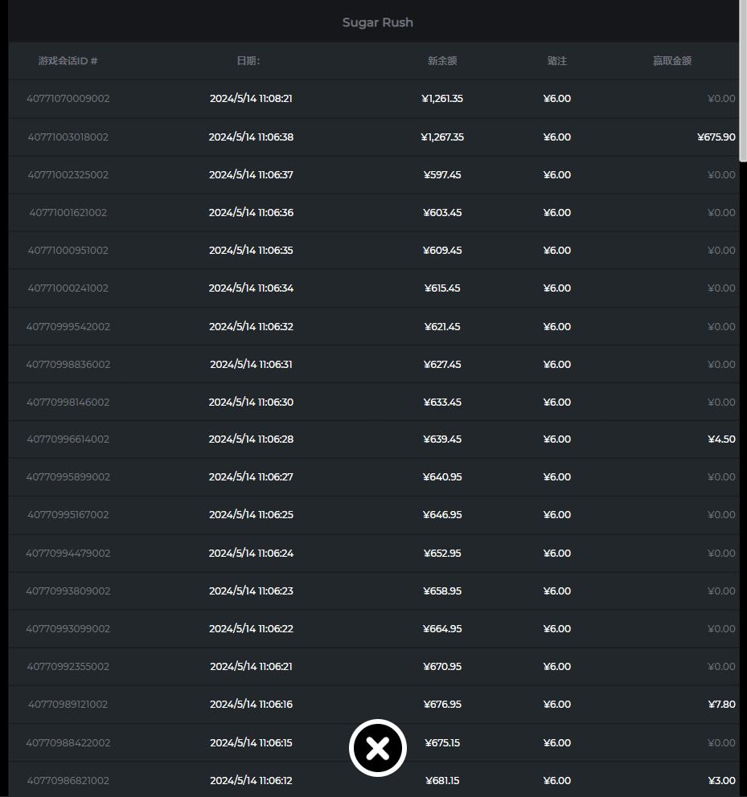747x797 pixels.
Task: Click balance ¥621.45
Action: tap(442, 327)
